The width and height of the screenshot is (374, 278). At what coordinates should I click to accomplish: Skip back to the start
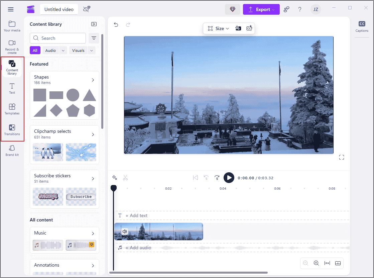click(195, 178)
